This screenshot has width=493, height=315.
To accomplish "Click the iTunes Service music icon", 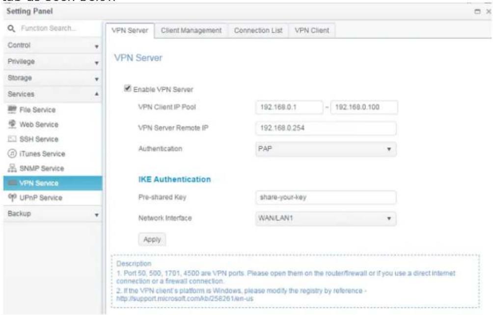I will click(12, 154).
